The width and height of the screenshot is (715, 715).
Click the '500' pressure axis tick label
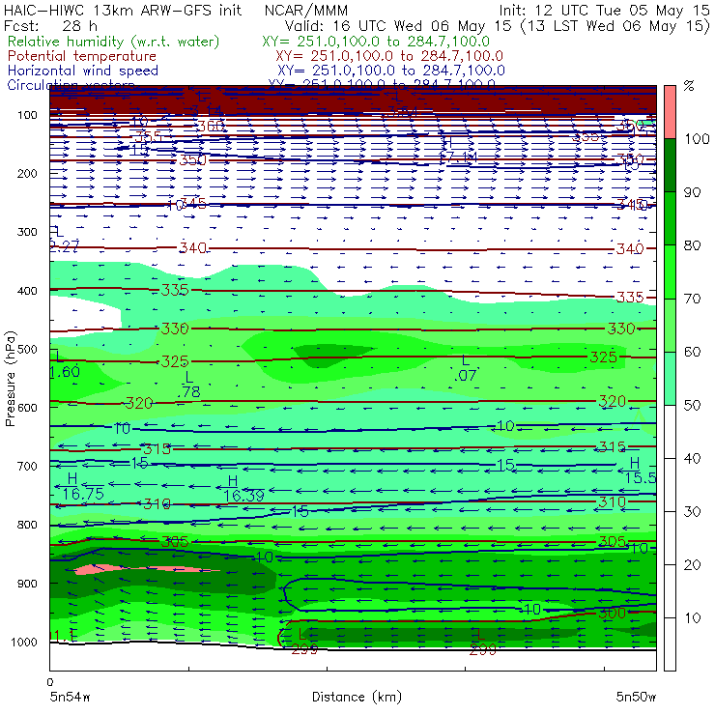[x=27, y=350]
